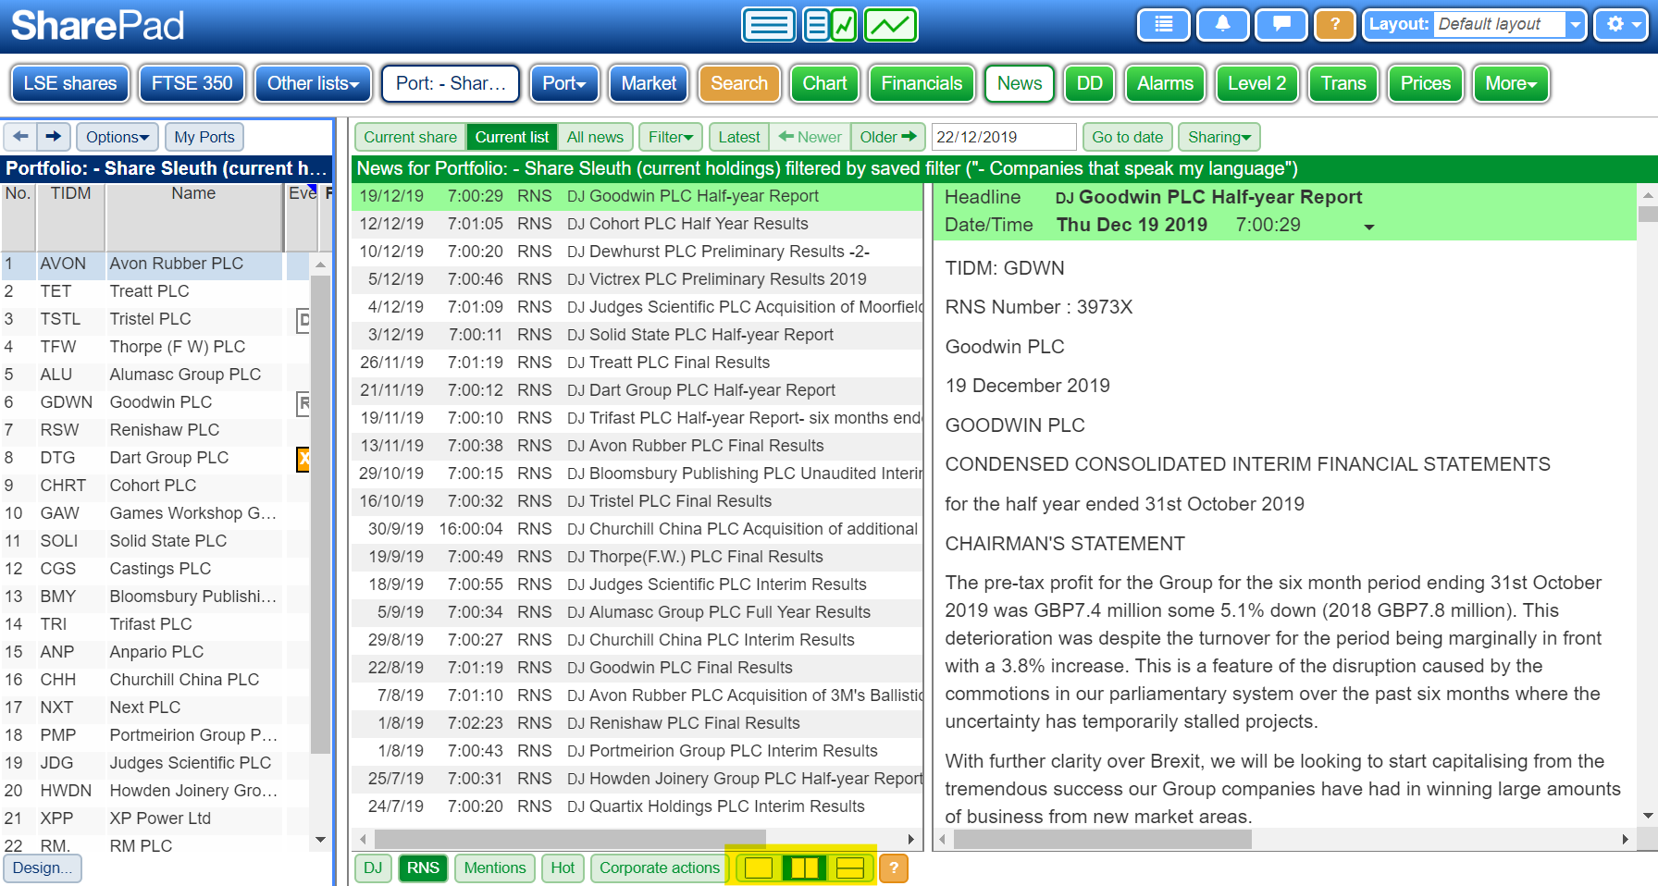This screenshot has width=1658, height=886.
Task: Open news help question mark at bottom
Action: [x=894, y=868]
